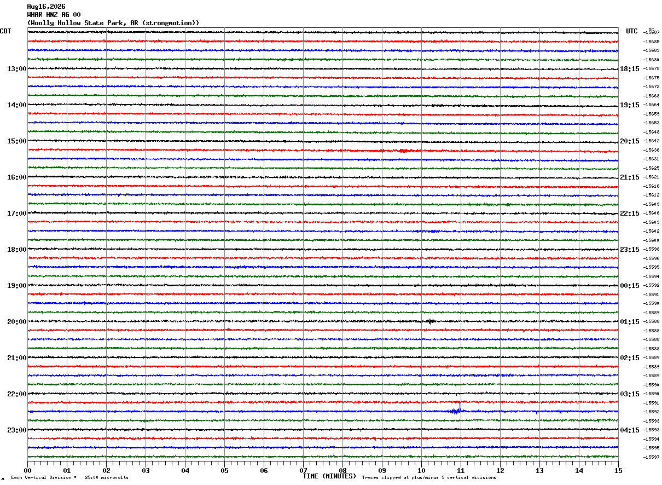Click the 00:15 UTC time label
Viewport: 662px width, 485px height.
pos(629,286)
